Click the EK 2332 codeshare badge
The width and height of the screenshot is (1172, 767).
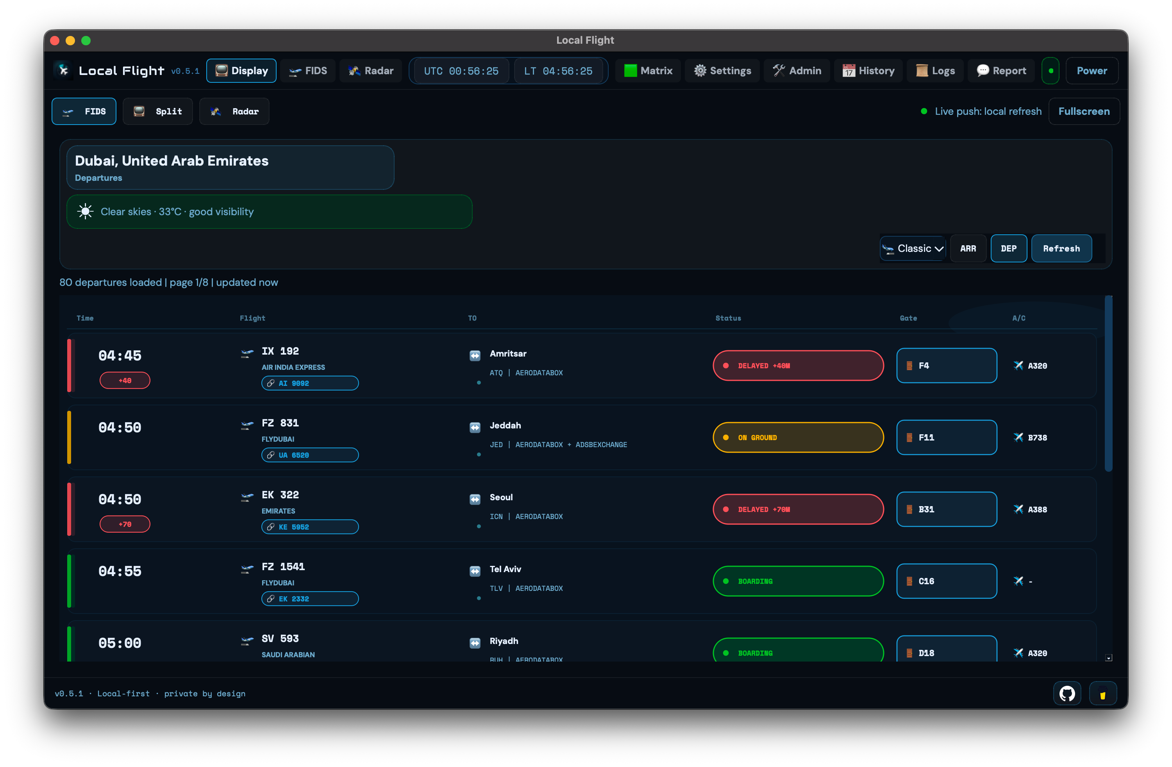click(310, 599)
